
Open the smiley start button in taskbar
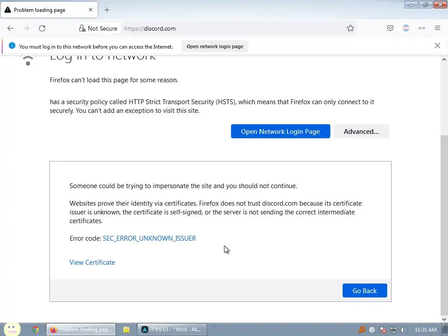(12, 329)
